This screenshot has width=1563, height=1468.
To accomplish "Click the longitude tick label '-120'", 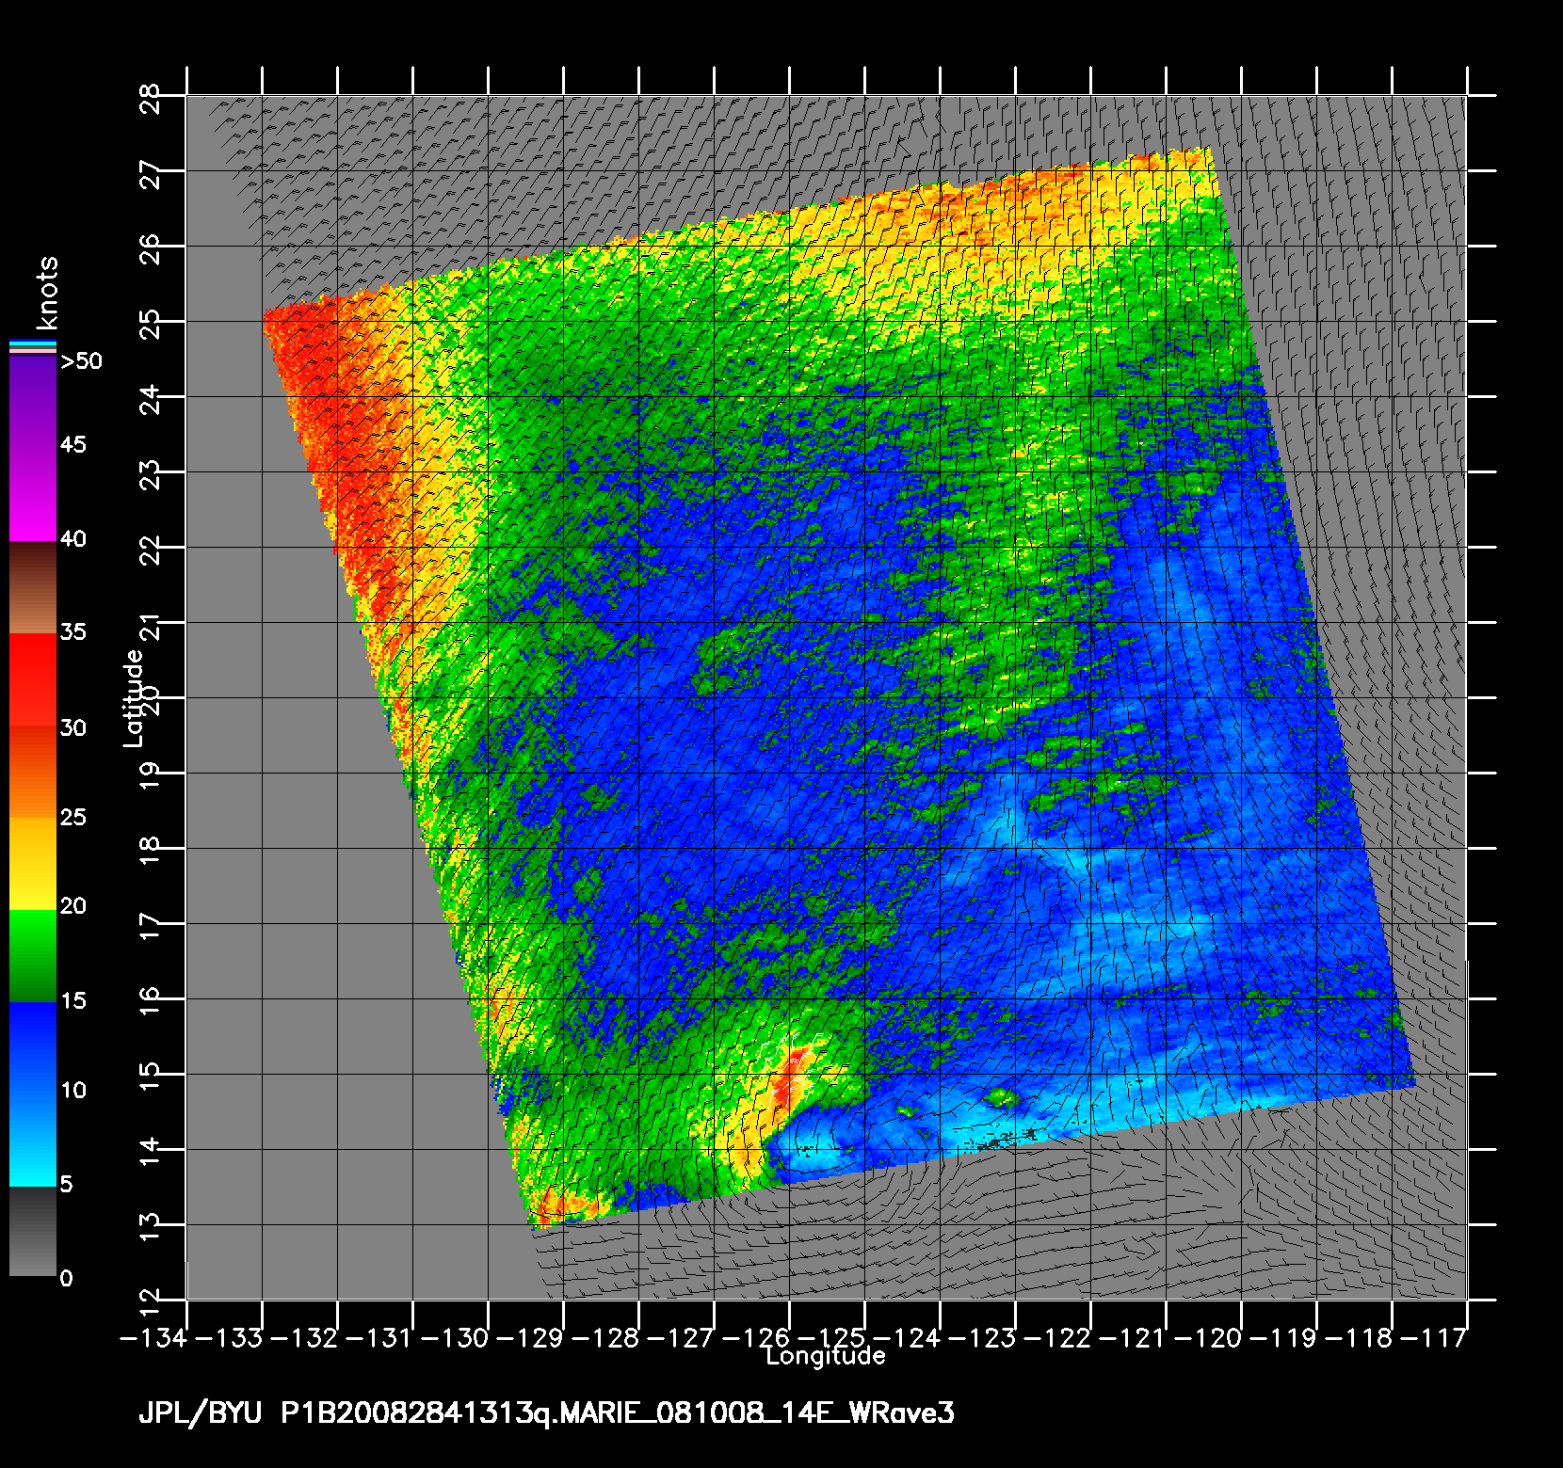I will (x=1210, y=1337).
